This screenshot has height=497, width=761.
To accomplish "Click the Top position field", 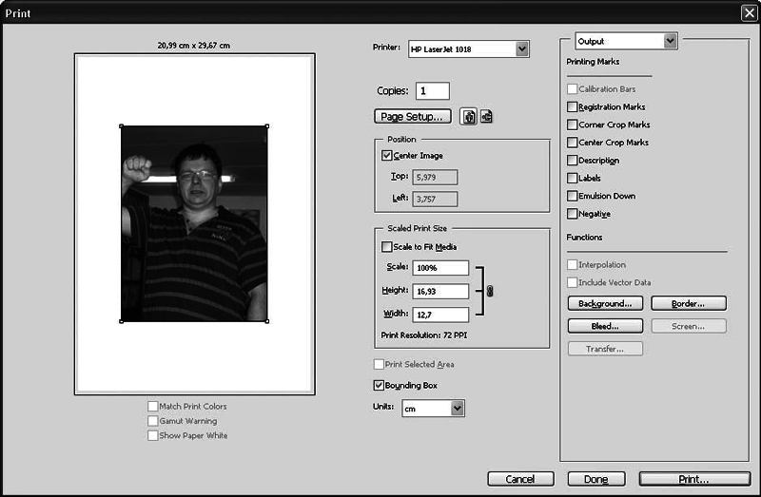I will pyautogui.click(x=435, y=178).
